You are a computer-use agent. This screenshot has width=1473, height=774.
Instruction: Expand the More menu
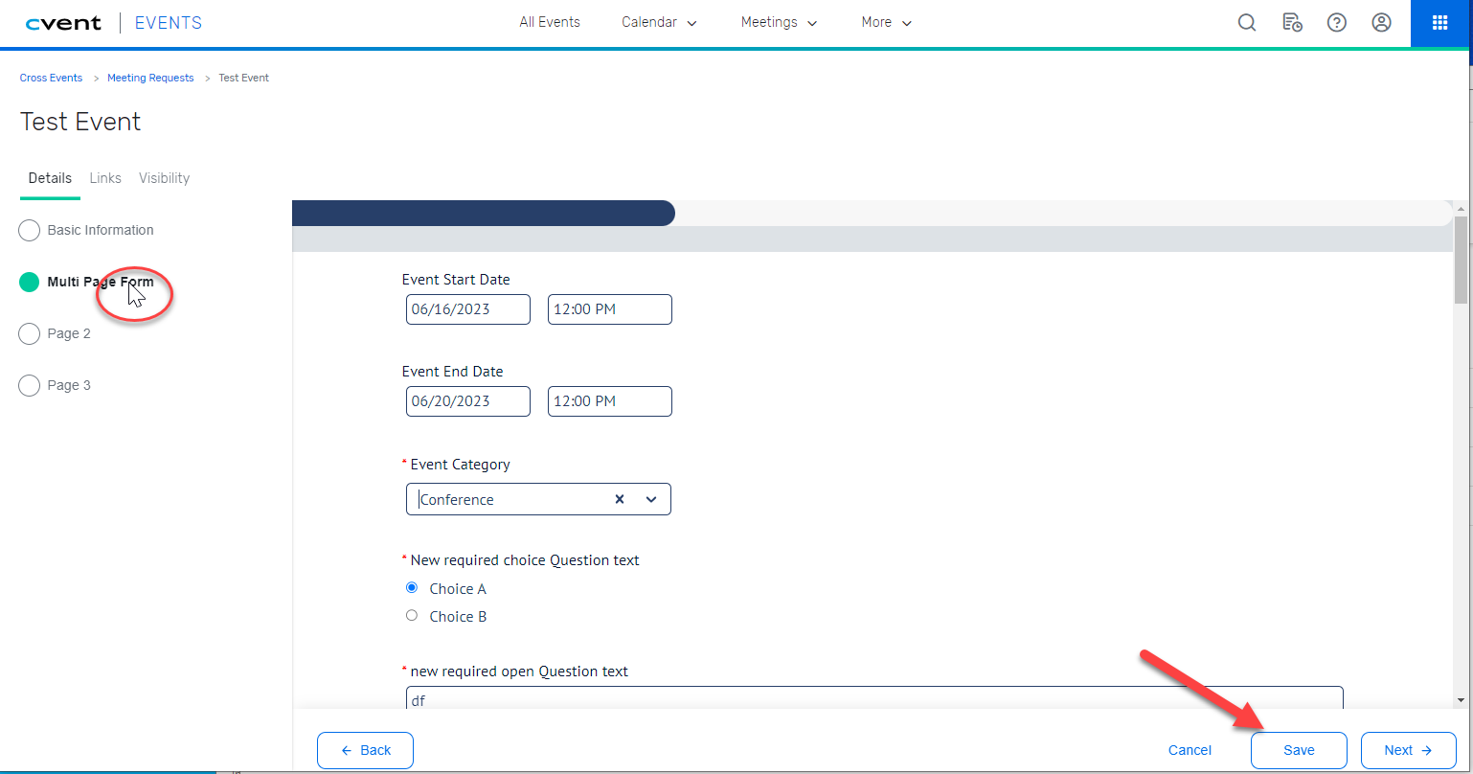(886, 22)
